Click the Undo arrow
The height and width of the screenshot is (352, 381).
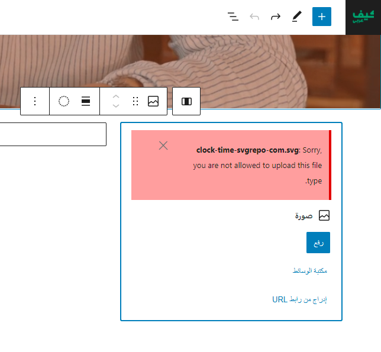[x=254, y=17]
